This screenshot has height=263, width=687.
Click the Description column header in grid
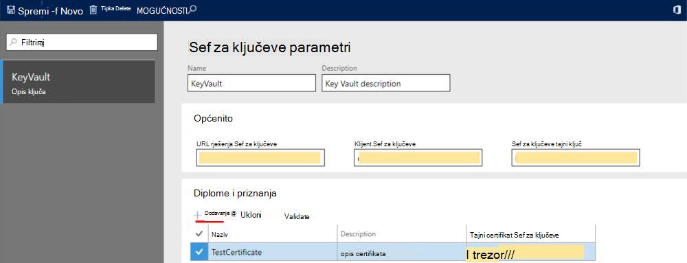401,234
